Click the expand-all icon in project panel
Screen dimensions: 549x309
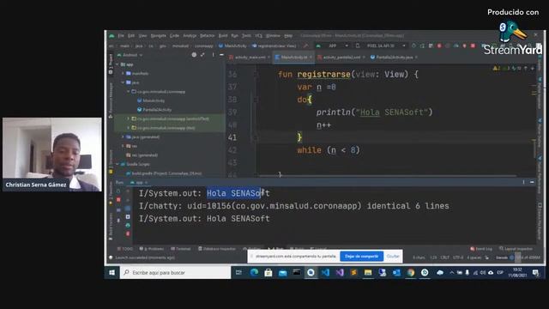pyautogui.click(x=202, y=55)
